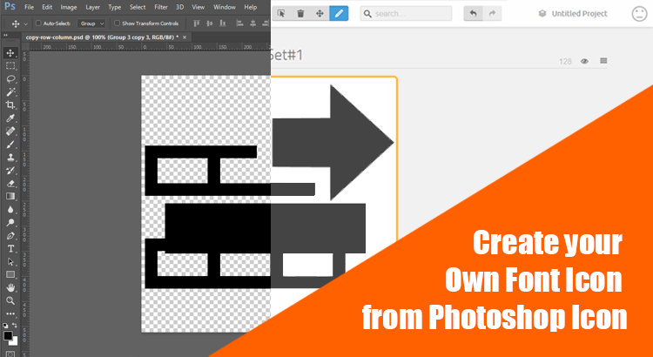
Task: Enable Show Transform Controls checkbox
Action: [x=117, y=24]
